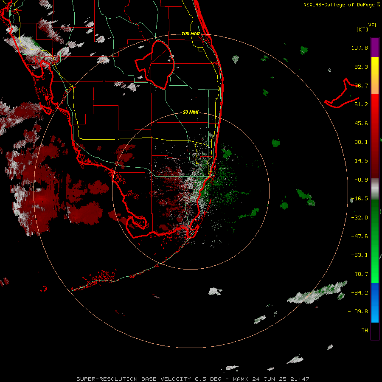Click the -109.8 scale value
382x382 pixels.
[358, 312]
